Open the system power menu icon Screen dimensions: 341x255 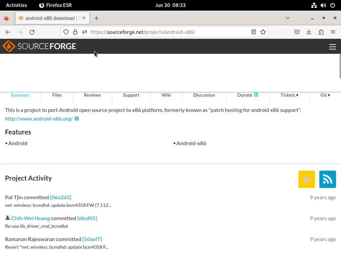pos(333,5)
